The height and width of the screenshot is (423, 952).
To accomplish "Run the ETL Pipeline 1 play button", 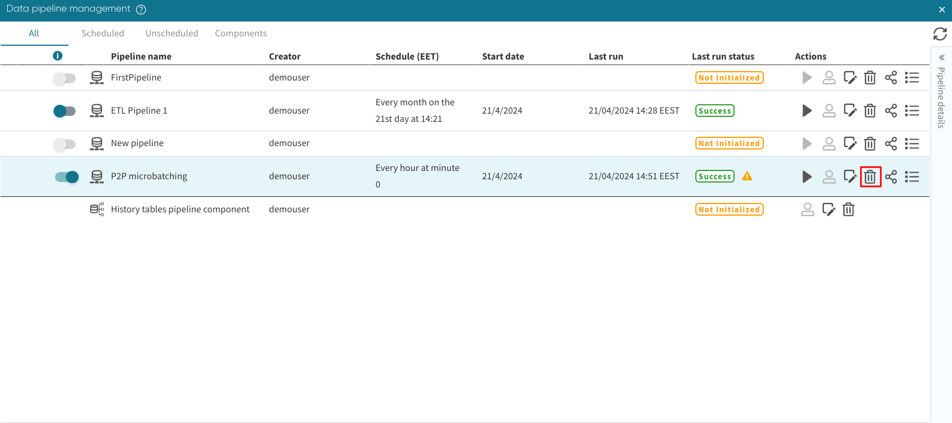I will [x=807, y=111].
